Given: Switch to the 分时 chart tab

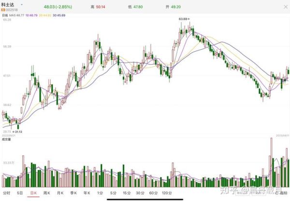Looking at the screenshot, I should (6, 193).
